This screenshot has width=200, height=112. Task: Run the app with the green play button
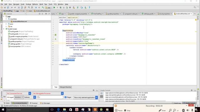54,7
